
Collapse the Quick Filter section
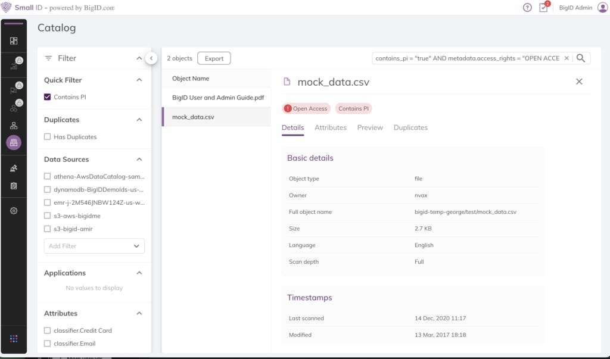139,80
